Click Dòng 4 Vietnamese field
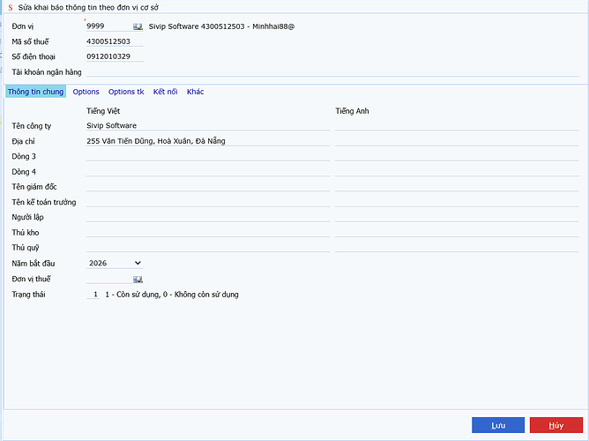The width and height of the screenshot is (589, 441). tap(208, 171)
